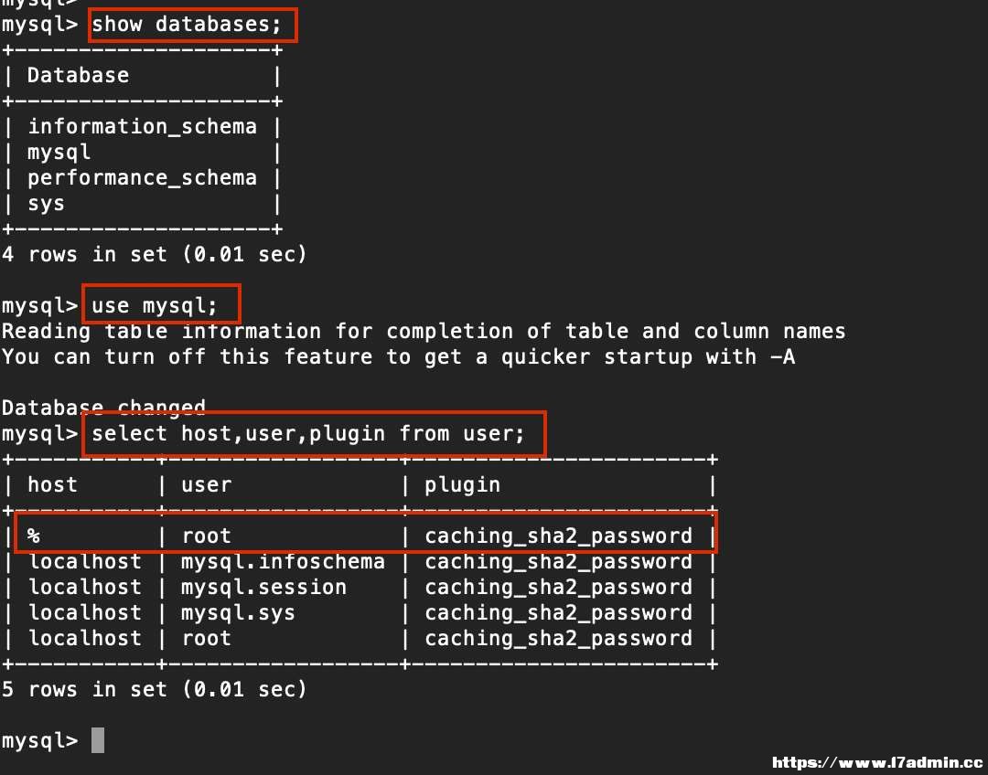988x775 pixels.
Task: Click the terminal cursor at last prompt
Action: click(x=98, y=740)
